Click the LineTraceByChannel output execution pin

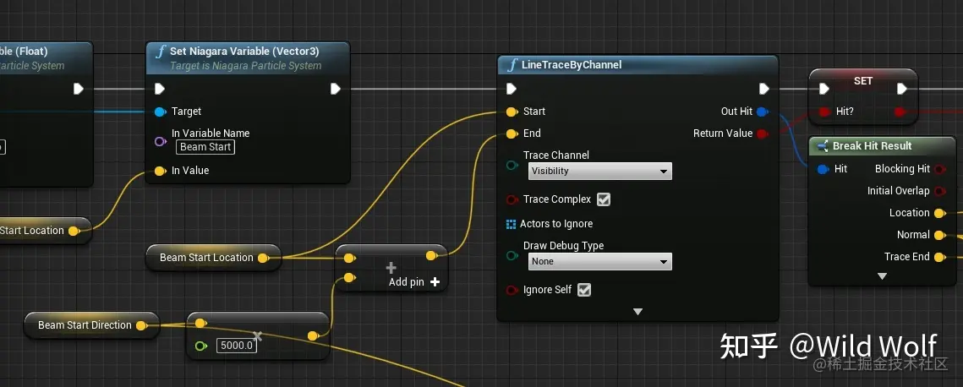coord(764,89)
